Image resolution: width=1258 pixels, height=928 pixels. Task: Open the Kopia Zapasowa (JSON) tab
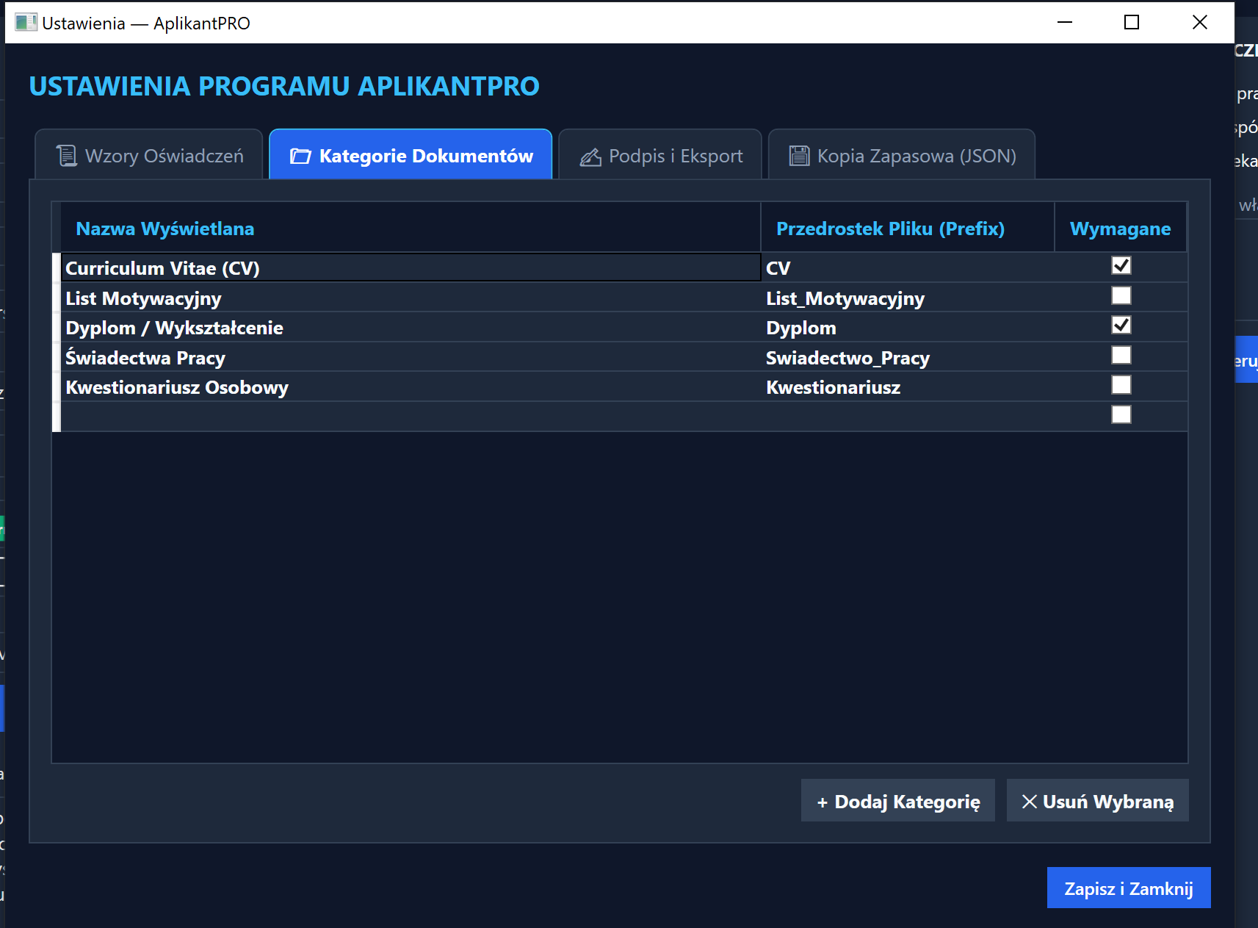pyautogui.click(x=902, y=155)
